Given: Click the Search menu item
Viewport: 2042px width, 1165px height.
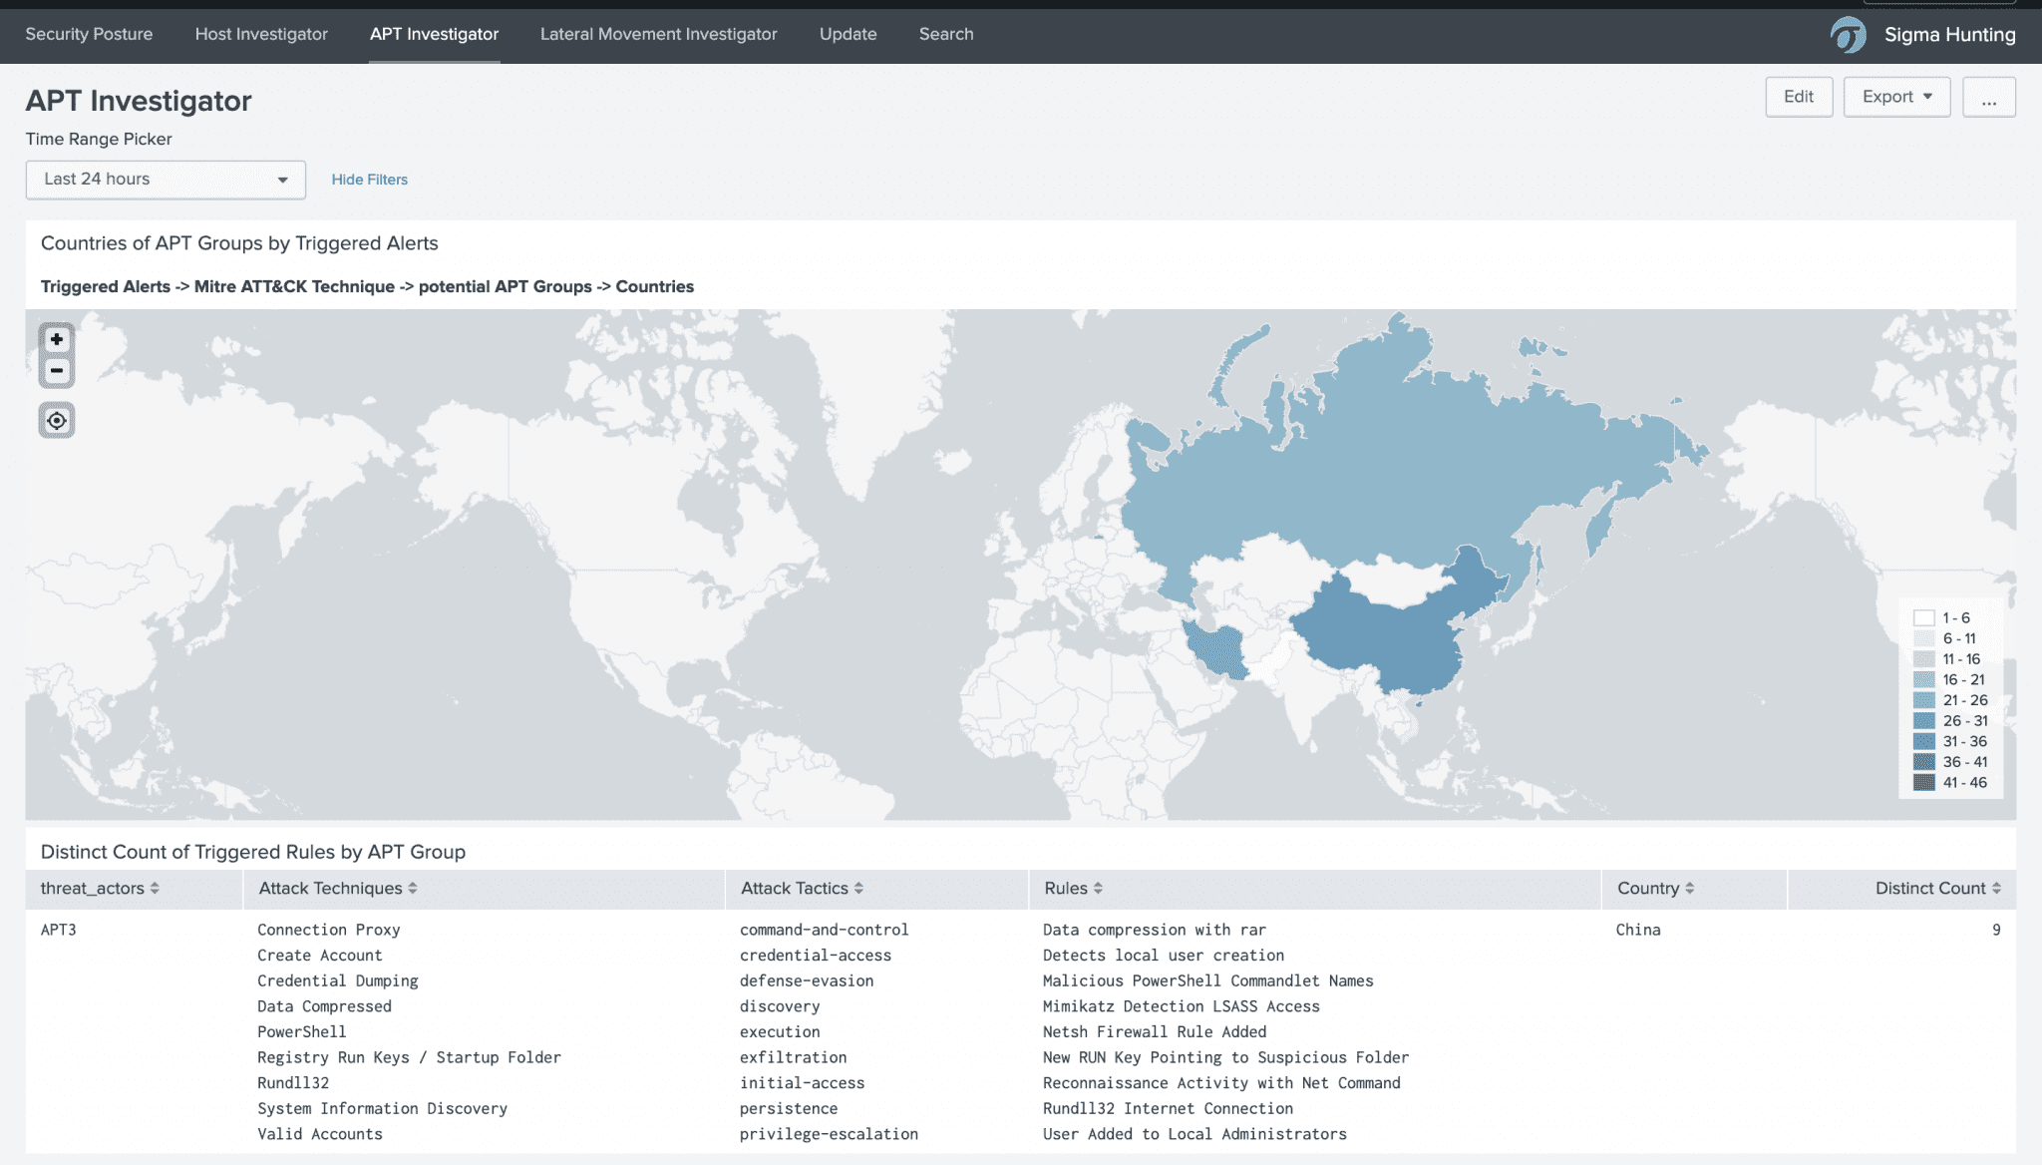Looking at the screenshot, I should click(x=946, y=32).
